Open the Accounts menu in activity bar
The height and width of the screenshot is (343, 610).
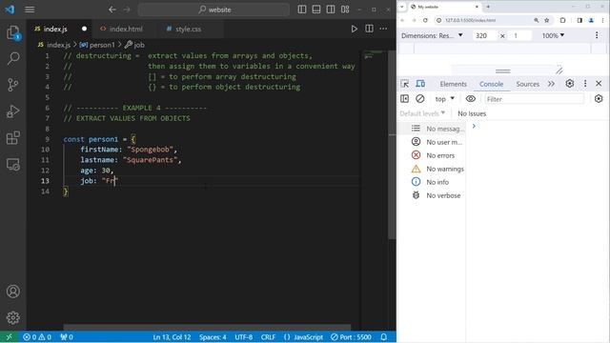12,292
